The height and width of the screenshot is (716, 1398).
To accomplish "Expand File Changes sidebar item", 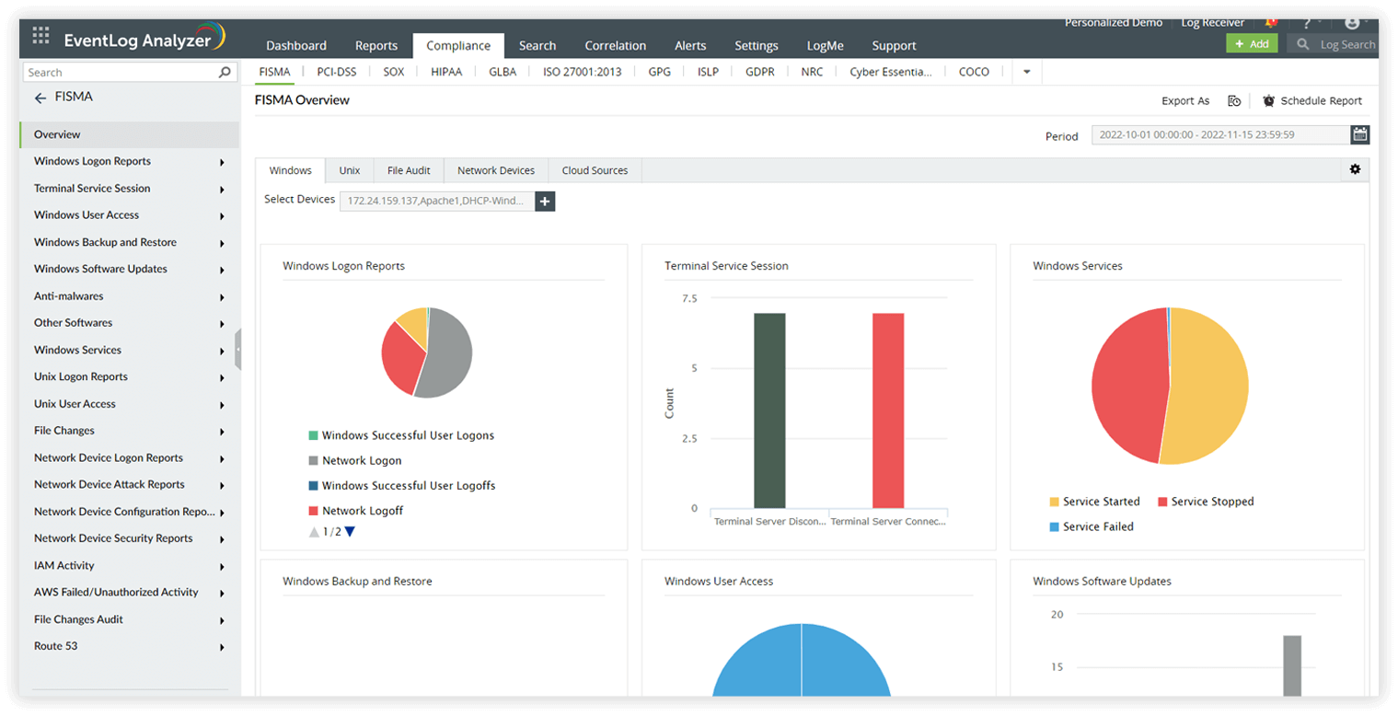I will [x=222, y=432].
